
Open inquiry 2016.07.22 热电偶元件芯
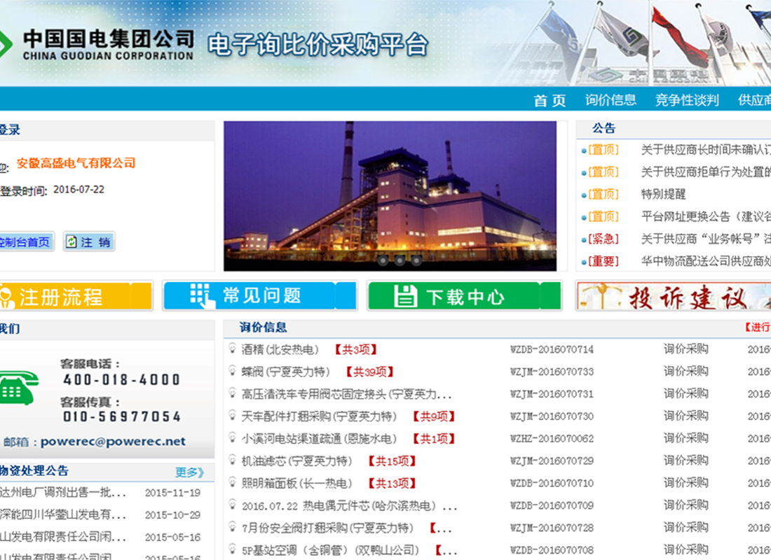pyautogui.click(x=349, y=506)
